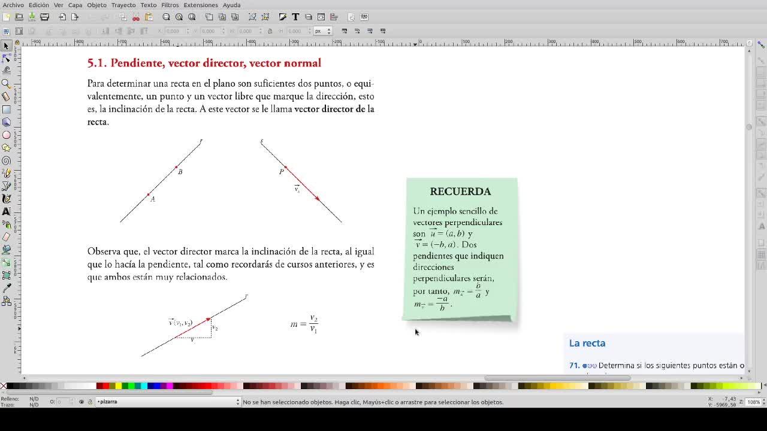Select the Tweak objects tool

[x=7, y=71]
